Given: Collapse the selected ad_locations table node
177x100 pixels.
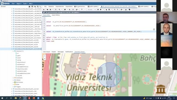Looking at the screenshot, I should (12, 49).
